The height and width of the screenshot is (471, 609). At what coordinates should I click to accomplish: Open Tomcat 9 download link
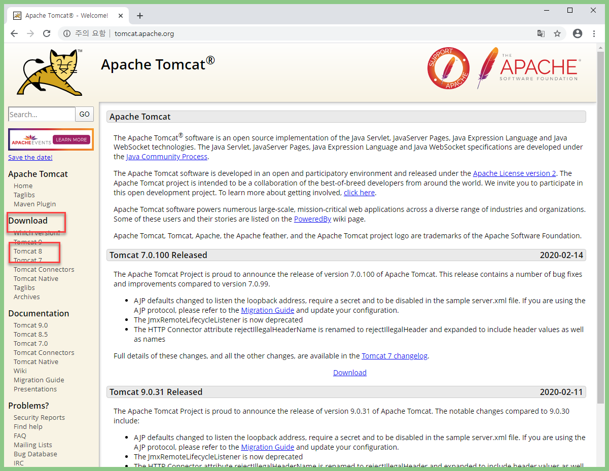[28, 242]
